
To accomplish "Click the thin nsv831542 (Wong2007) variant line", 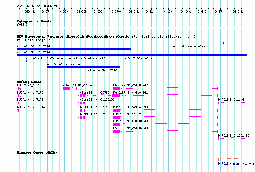I will pyautogui.click(x=120, y=43).
